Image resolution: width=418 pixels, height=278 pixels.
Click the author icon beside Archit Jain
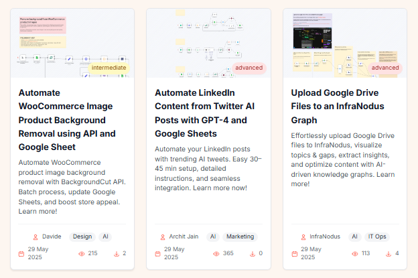(x=163, y=237)
